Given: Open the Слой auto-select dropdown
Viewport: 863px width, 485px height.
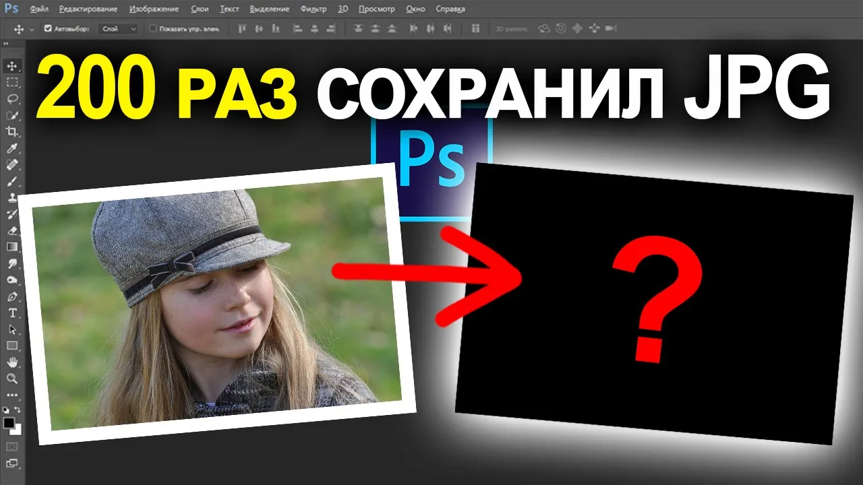Looking at the screenshot, I should tap(119, 29).
